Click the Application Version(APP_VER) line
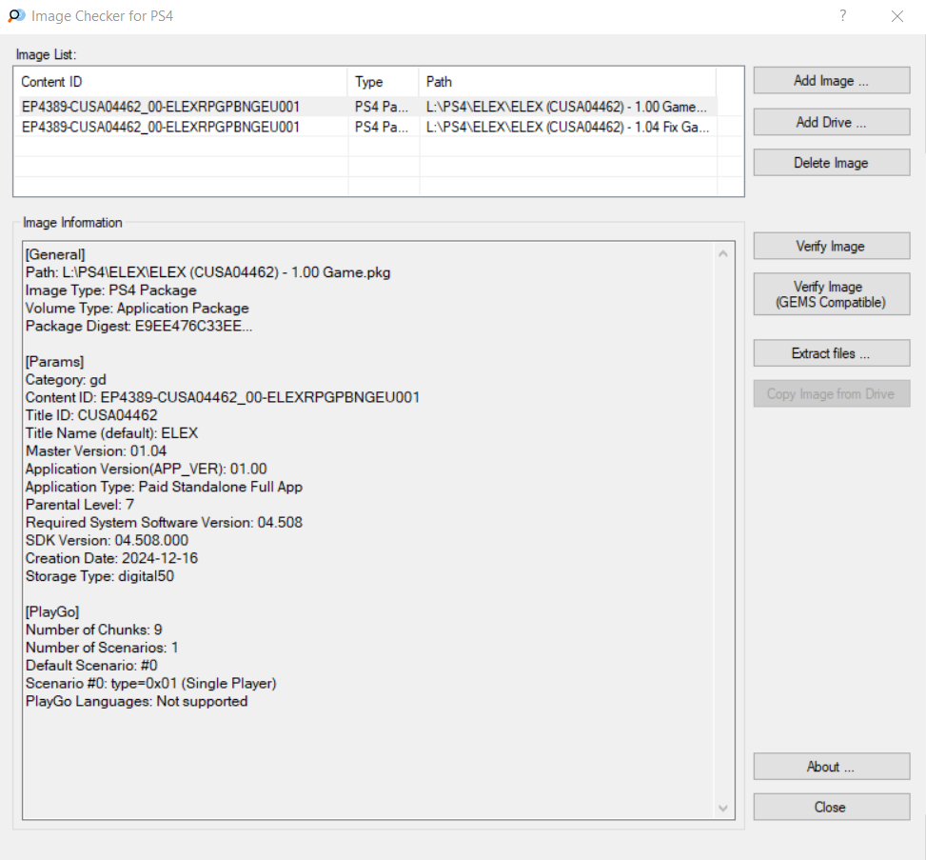The width and height of the screenshot is (926, 860). (x=147, y=469)
